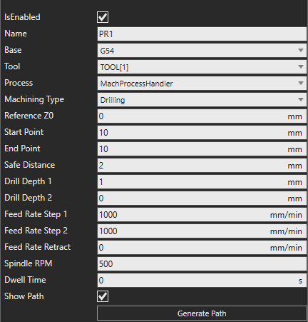Select the Name field containing PR1
The image size is (308, 322).
click(202, 34)
